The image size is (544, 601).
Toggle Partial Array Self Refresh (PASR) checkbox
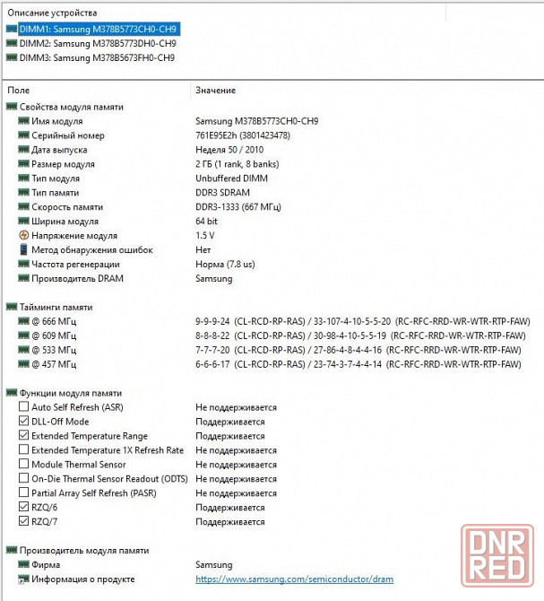pyautogui.click(x=23, y=492)
